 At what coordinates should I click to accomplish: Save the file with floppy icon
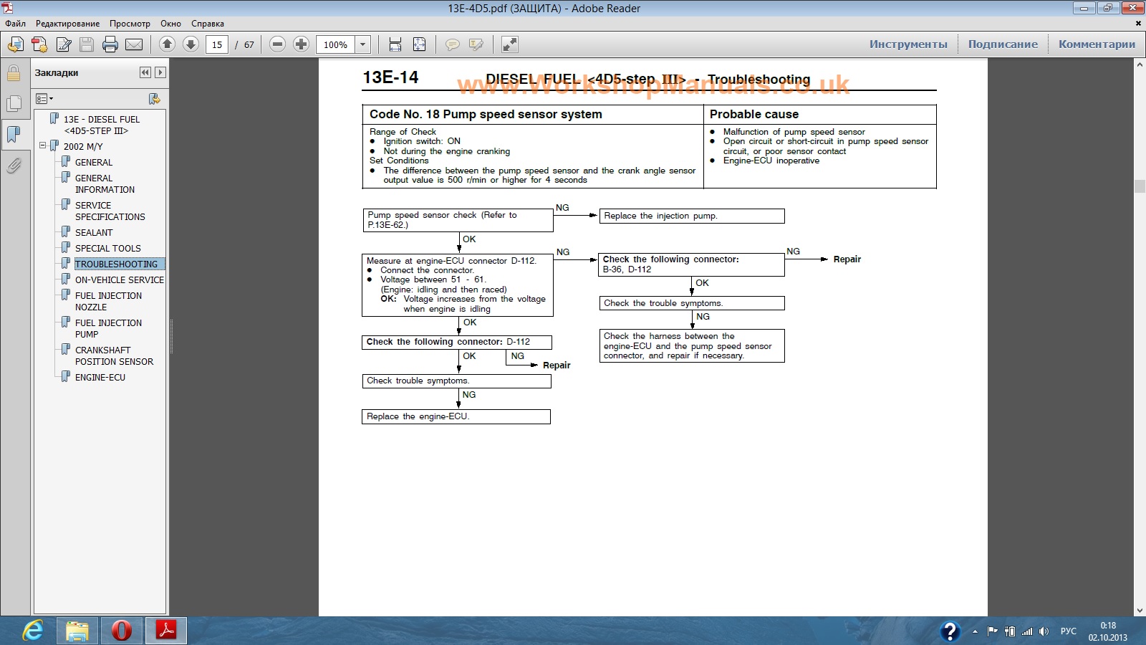[x=87, y=44]
